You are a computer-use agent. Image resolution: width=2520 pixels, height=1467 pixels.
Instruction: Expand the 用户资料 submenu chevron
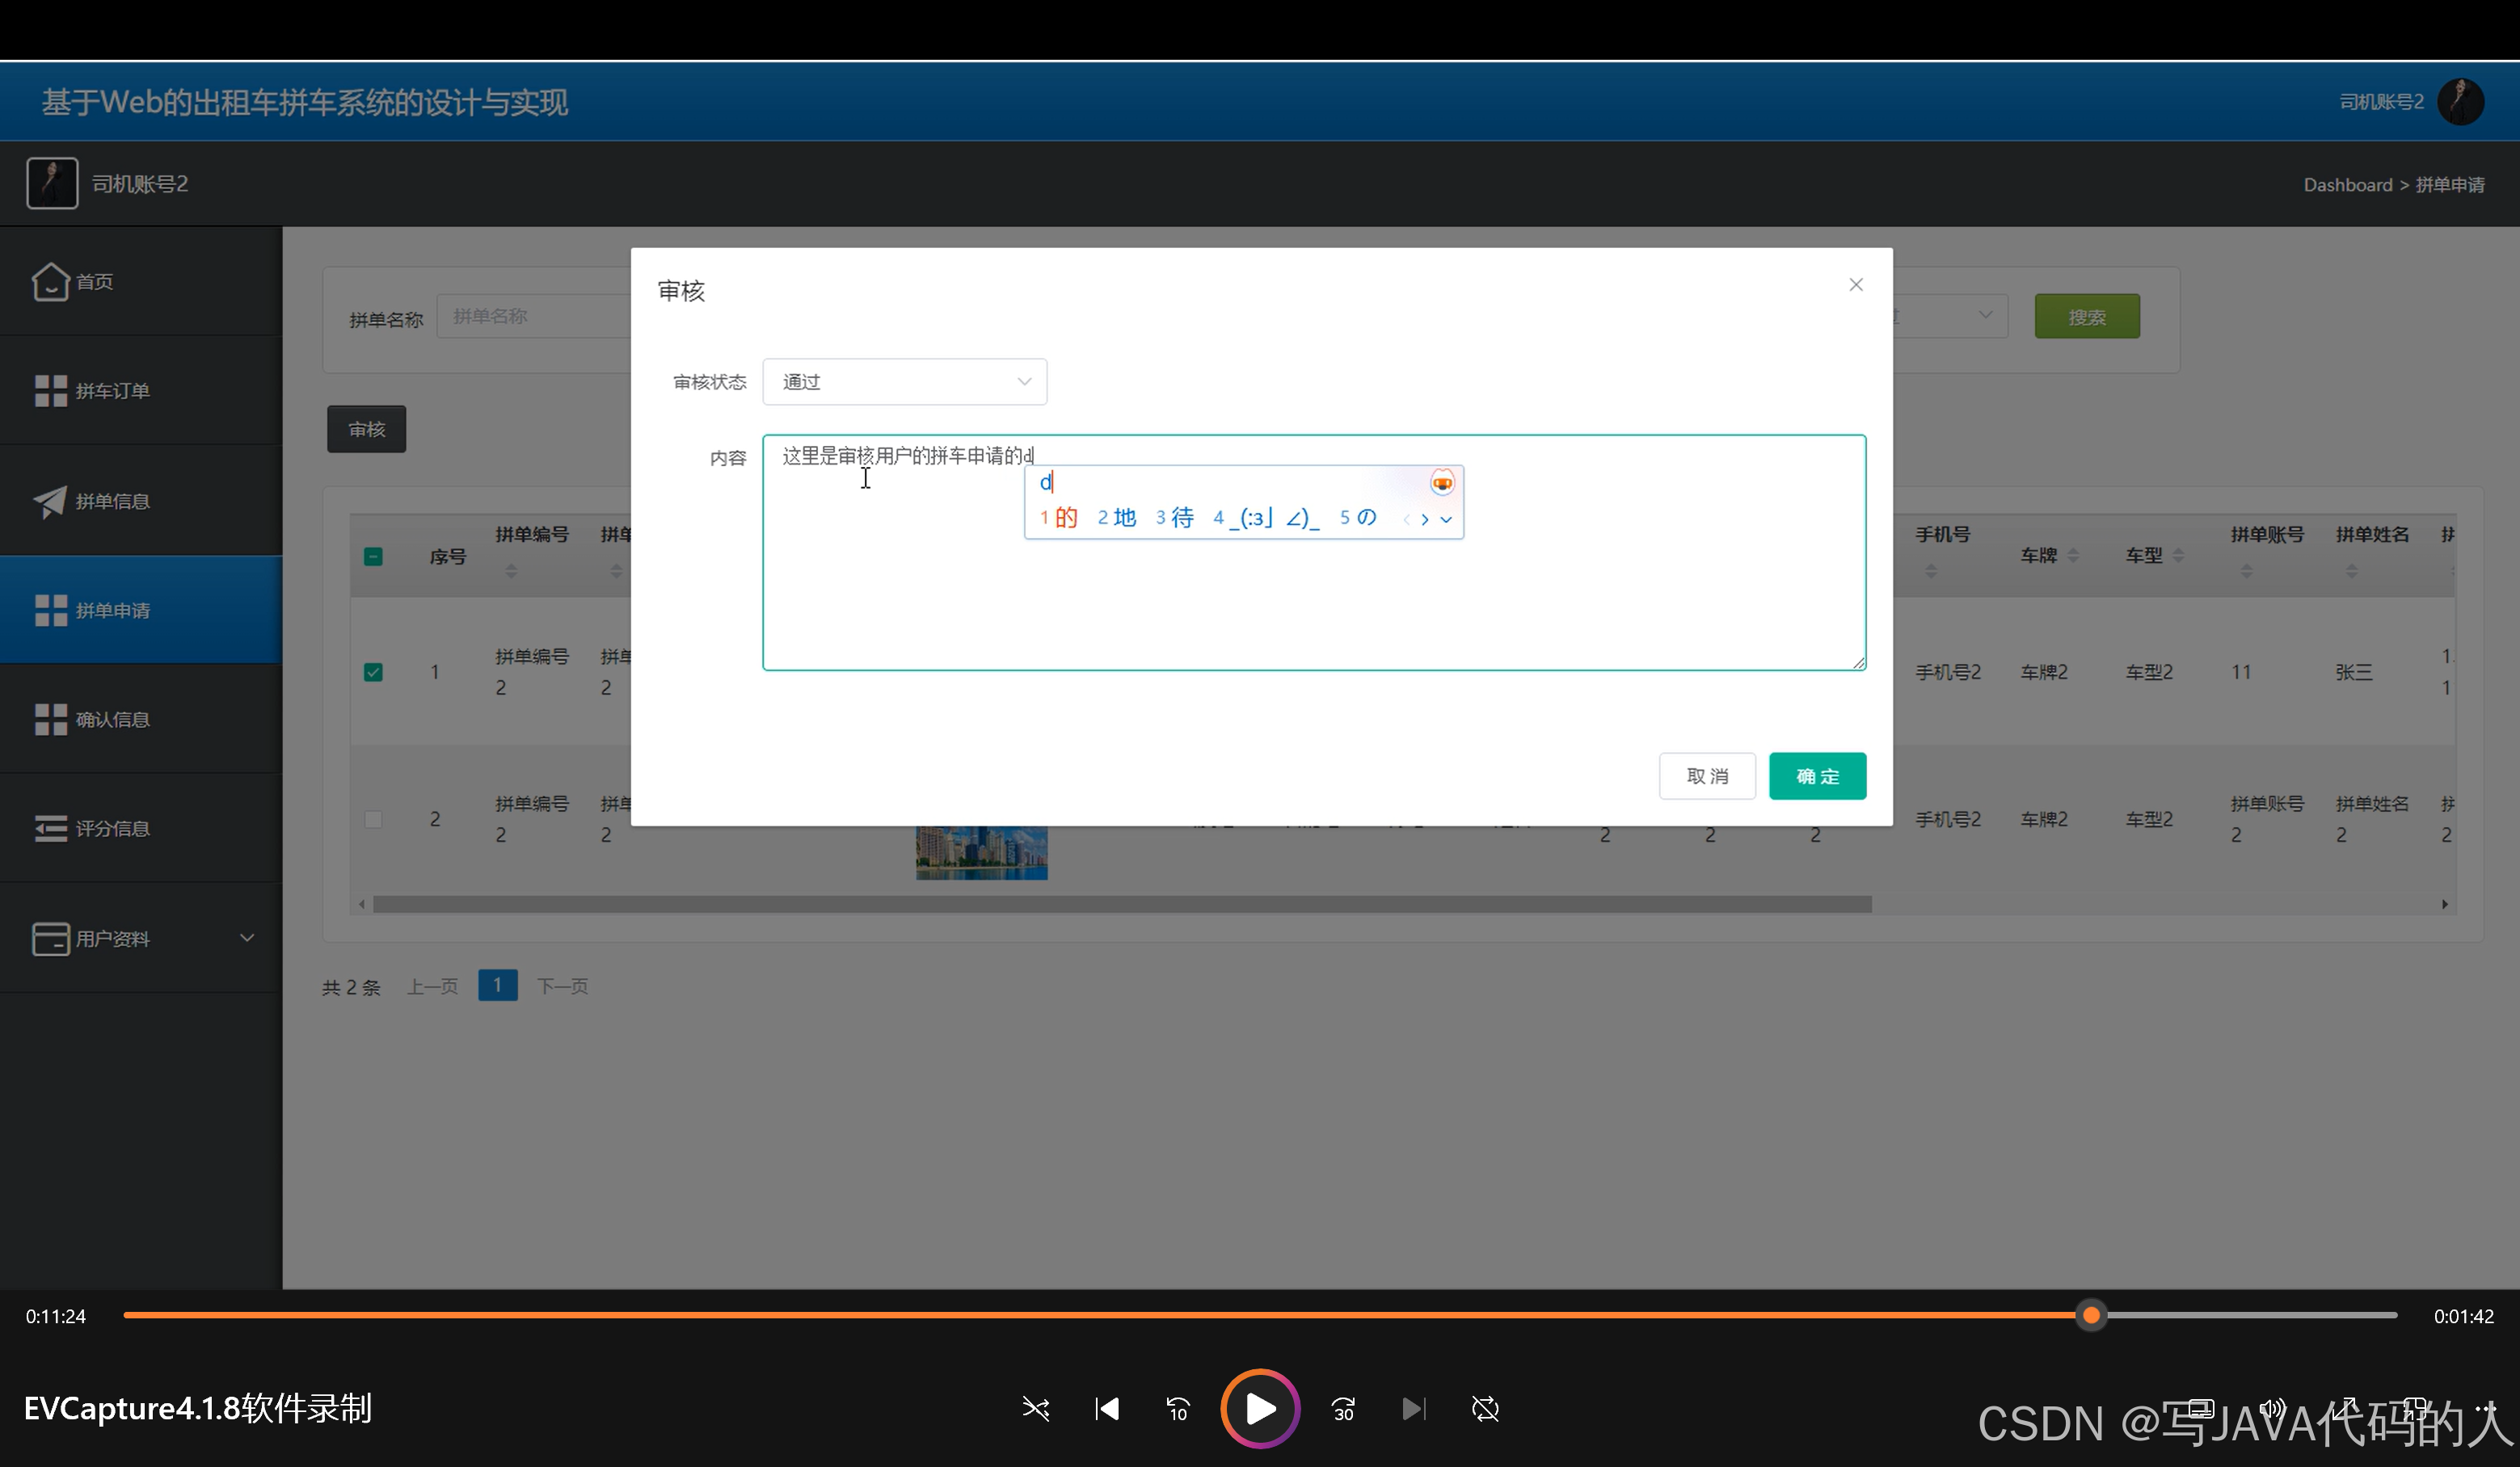tap(247, 937)
